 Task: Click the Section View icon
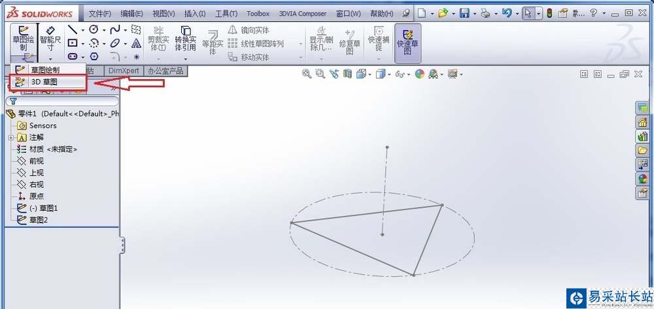347,75
